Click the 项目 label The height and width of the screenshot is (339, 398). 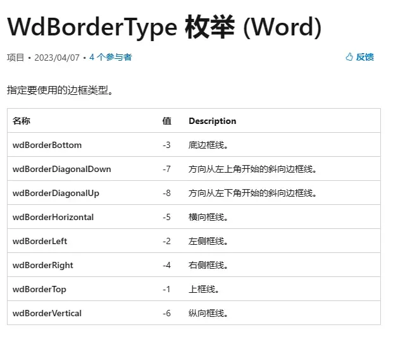[15, 58]
